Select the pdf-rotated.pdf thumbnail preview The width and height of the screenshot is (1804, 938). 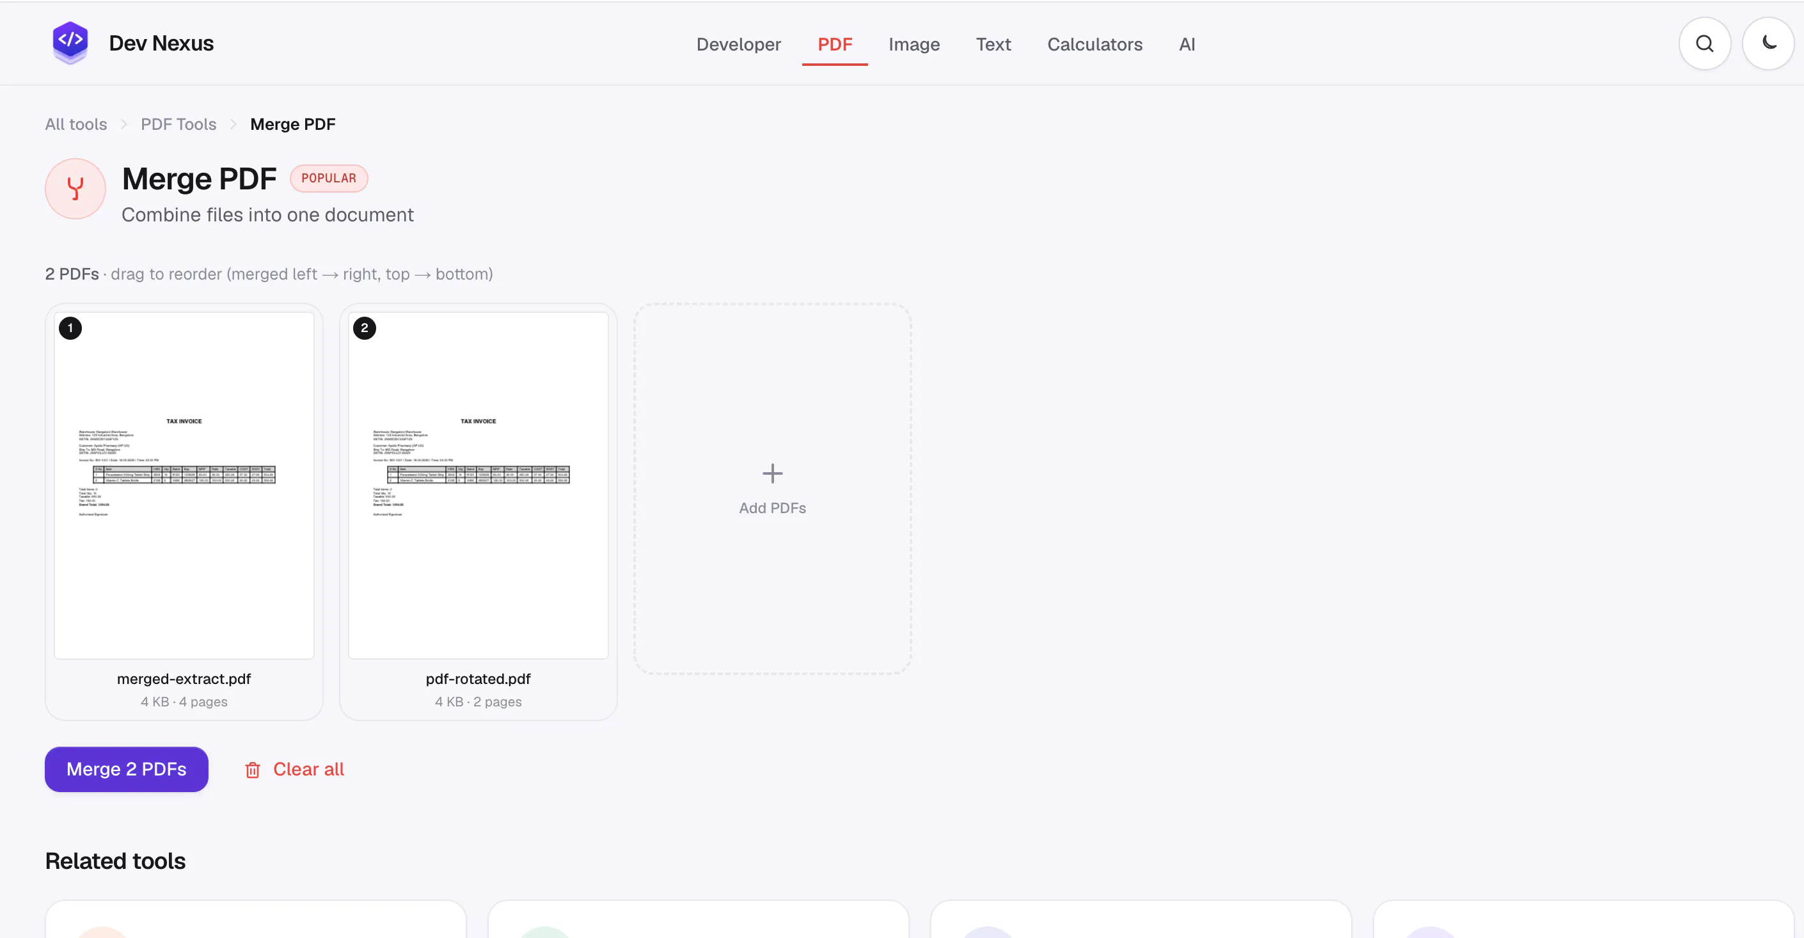pos(479,485)
